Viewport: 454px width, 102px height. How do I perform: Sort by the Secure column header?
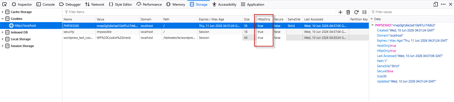[279, 19]
